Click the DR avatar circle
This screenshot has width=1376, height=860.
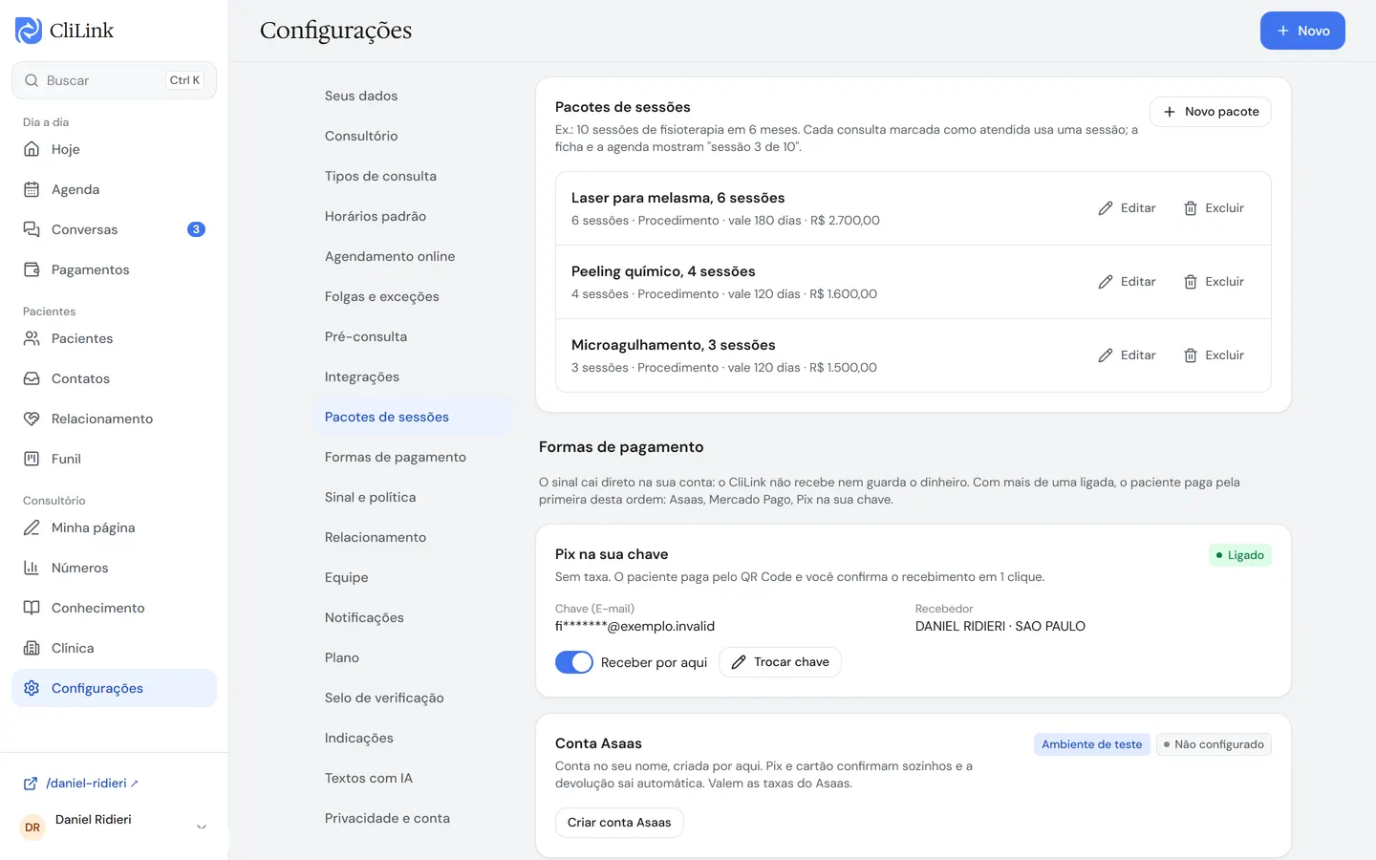click(x=32, y=828)
